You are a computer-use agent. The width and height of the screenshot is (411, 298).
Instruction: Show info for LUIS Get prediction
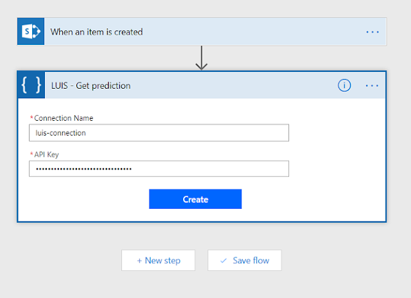344,85
